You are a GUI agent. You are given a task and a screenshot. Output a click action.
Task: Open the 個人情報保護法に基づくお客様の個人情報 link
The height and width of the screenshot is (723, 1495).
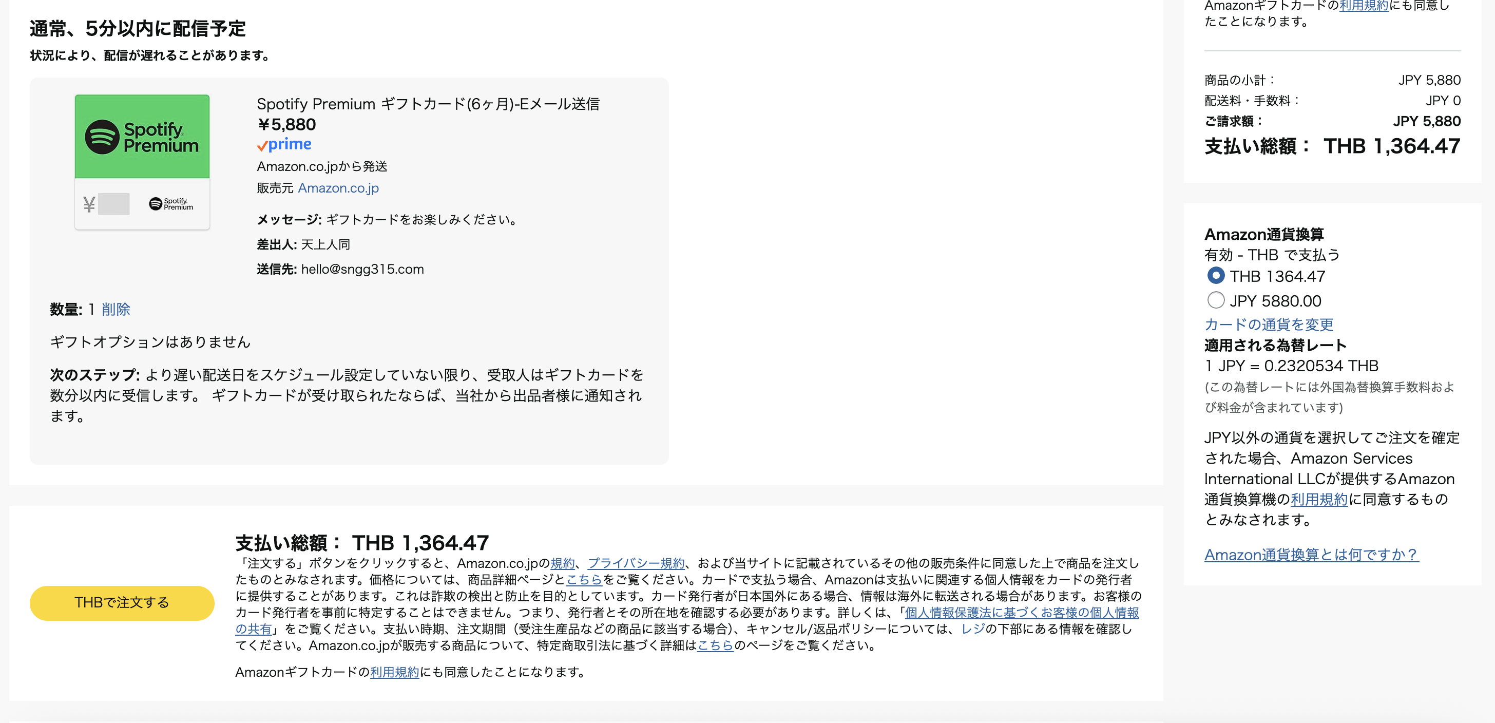click(x=1022, y=612)
